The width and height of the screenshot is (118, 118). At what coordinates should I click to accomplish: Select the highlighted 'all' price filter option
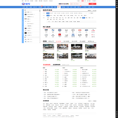click(48, 13)
